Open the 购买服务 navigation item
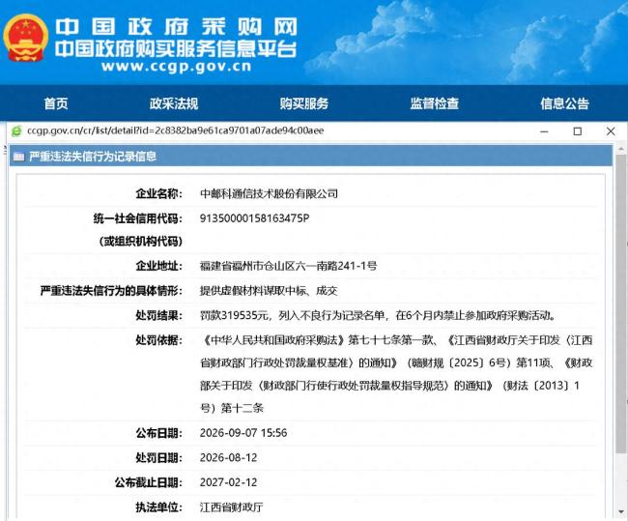Viewport: 628px width, 521px height. pos(304,103)
